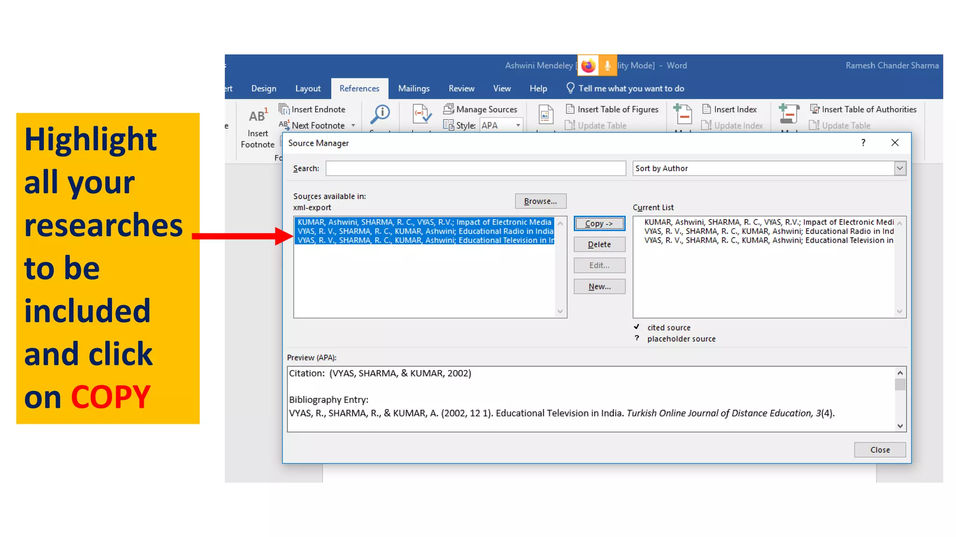Click scroll down arrow of available sources list
956x537 pixels.
coord(560,311)
